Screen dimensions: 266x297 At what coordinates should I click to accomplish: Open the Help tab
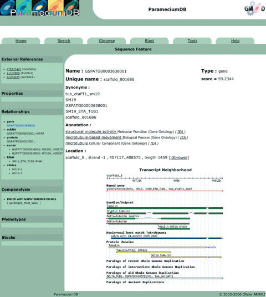point(235,40)
